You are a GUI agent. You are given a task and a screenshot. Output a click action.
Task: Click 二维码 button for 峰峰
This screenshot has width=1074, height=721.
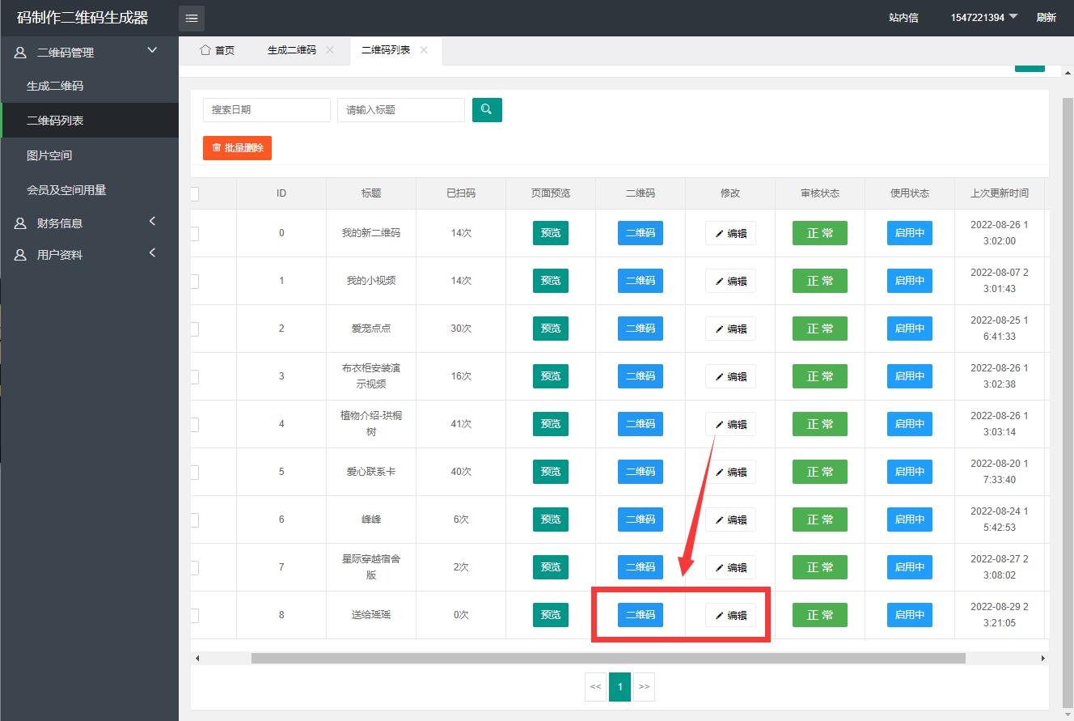click(641, 520)
